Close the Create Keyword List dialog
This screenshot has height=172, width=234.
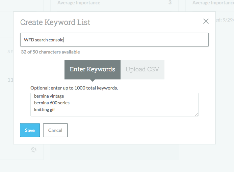pos(206,21)
